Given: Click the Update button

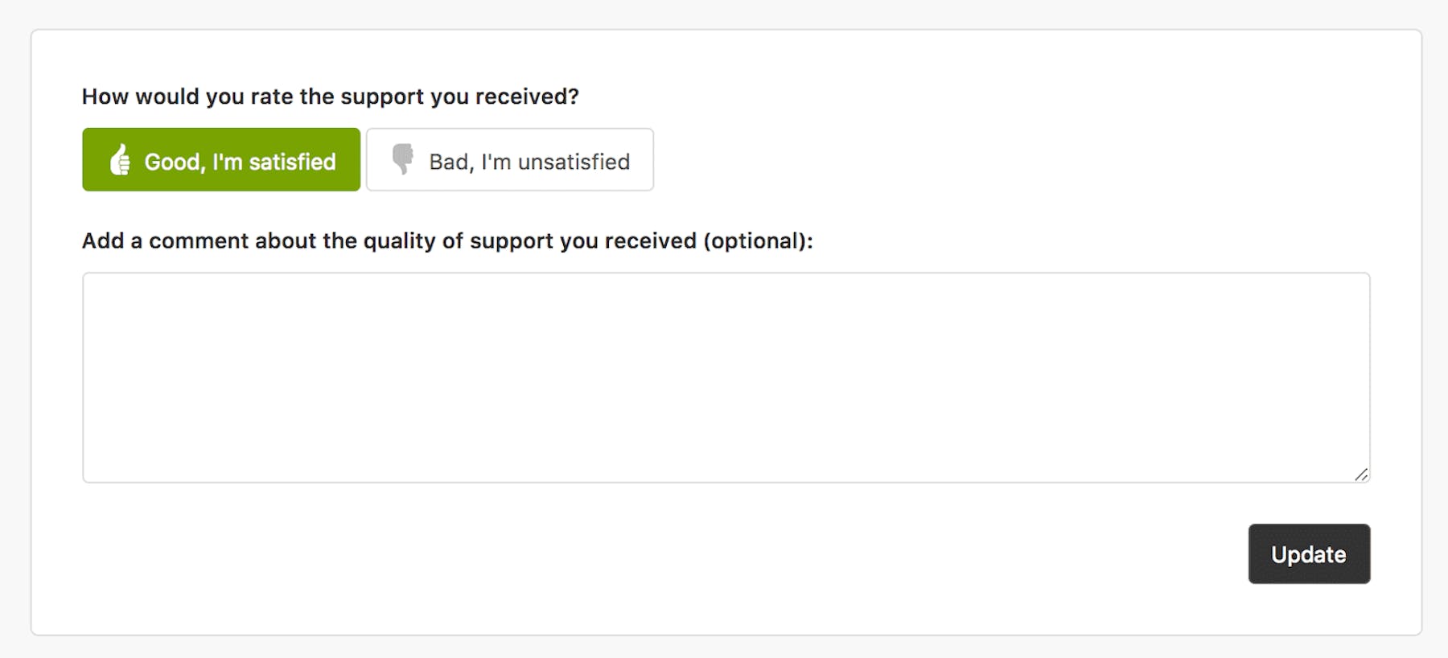Looking at the screenshot, I should pyautogui.click(x=1309, y=554).
